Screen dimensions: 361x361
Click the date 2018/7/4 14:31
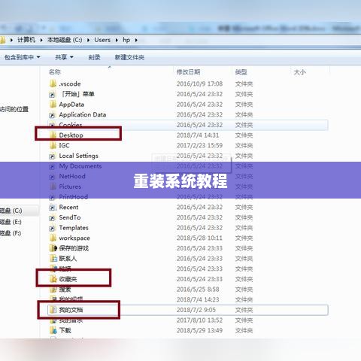(198, 135)
